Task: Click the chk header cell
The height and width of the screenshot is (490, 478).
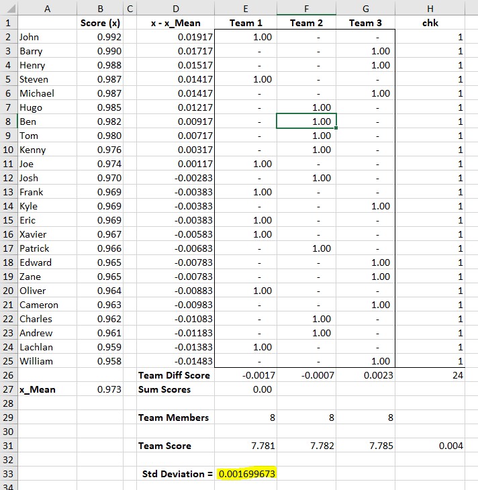Action: point(430,23)
